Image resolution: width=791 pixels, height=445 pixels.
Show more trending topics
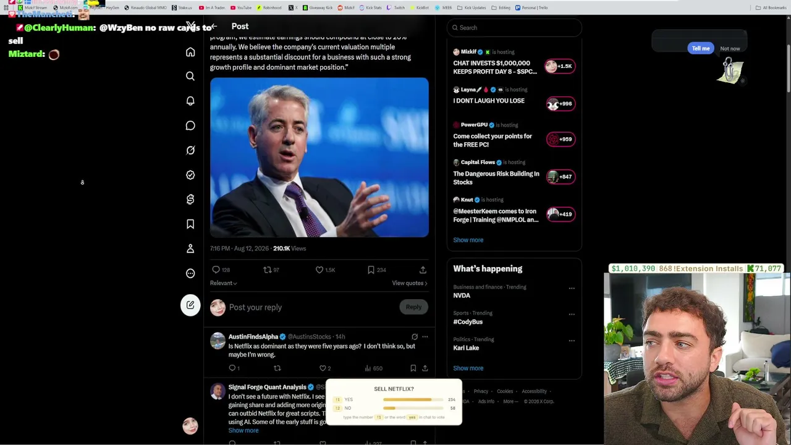pyautogui.click(x=468, y=368)
